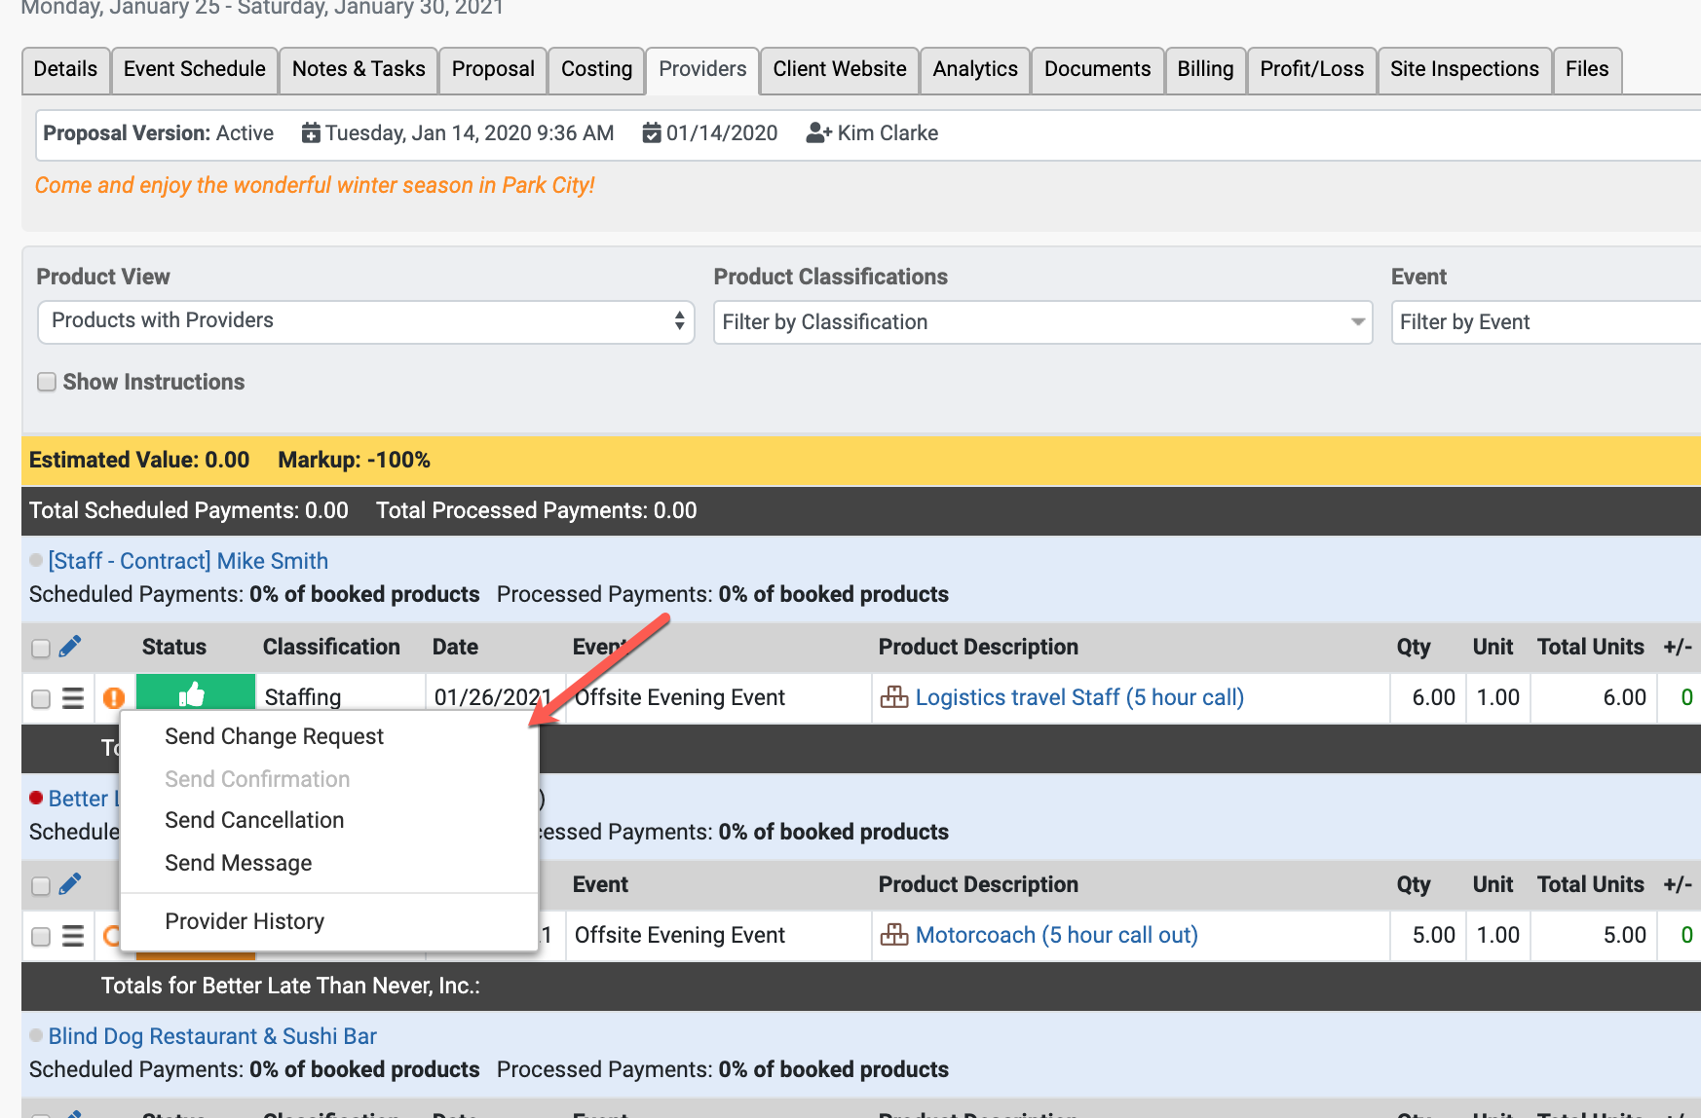Click the red status dot beside Better Late

[x=36, y=798]
